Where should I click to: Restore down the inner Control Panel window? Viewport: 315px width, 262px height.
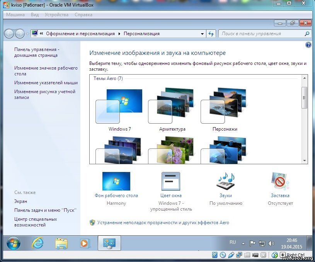[292, 23]
